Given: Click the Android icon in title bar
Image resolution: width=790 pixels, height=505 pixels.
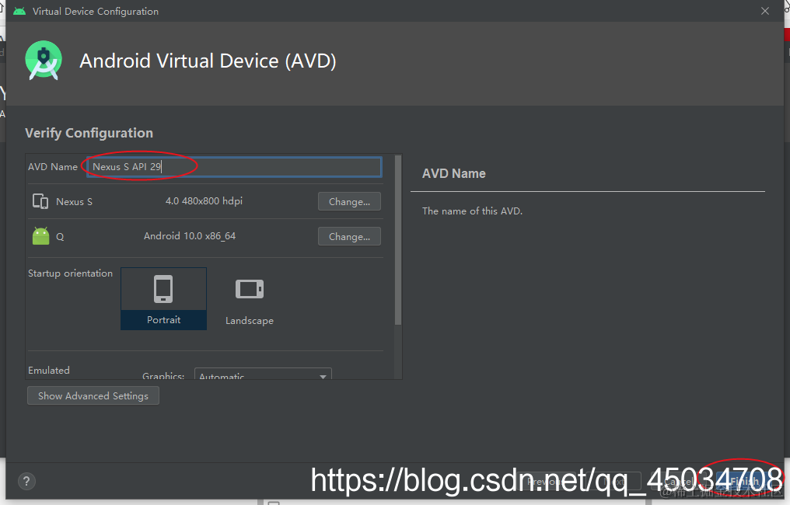Looking at the screenshot, I should tap(19, 11).
